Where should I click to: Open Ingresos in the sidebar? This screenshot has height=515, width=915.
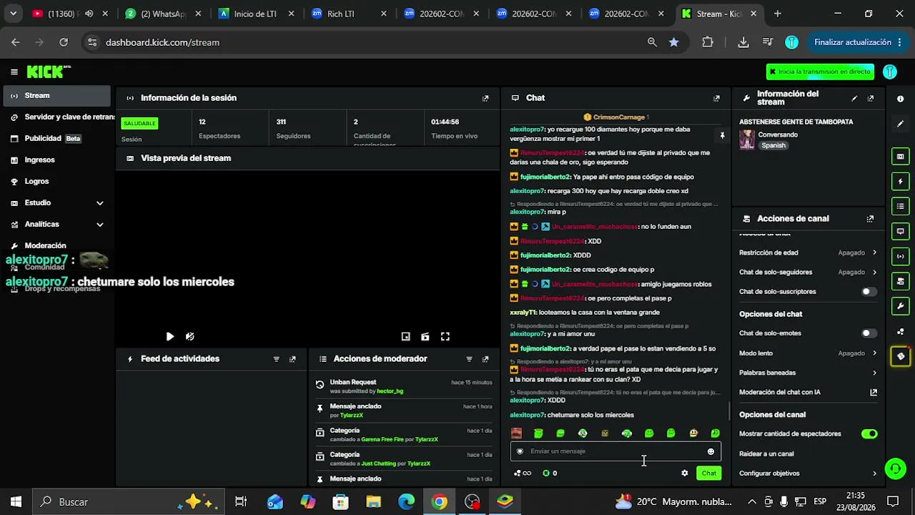(57, 160)
